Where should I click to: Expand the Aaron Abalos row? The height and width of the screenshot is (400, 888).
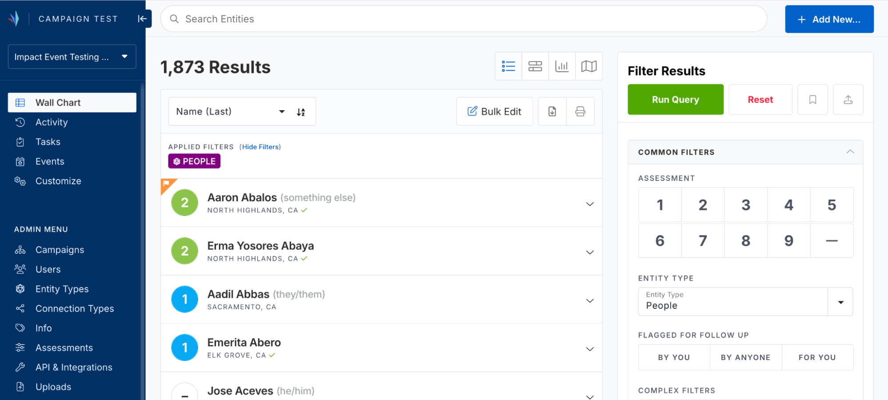tap(589, 204)
